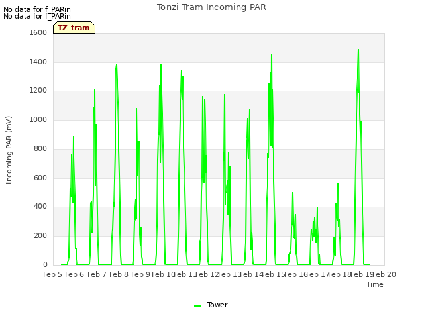424x318 pixels.
Task: Click the 800 y-axis tick label
Action: (x=40, y=148)
